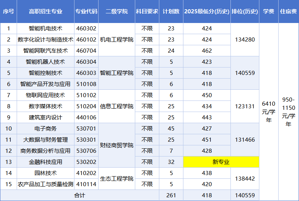Click the 合计 total row label
This screenshot has height=201, width=299.
point(80,195)
